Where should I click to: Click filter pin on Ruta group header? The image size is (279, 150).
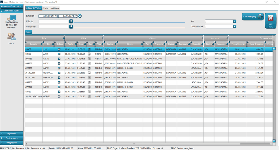64,39
